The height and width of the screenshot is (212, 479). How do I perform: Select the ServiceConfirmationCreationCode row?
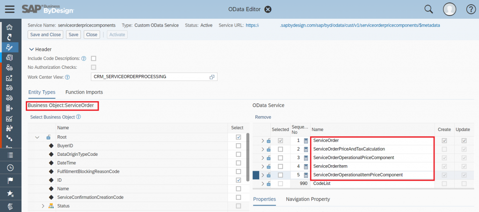point(138,197)
